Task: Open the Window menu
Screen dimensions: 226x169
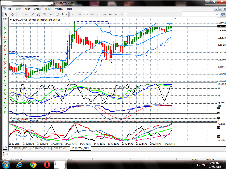Action: tap(59, 9)
